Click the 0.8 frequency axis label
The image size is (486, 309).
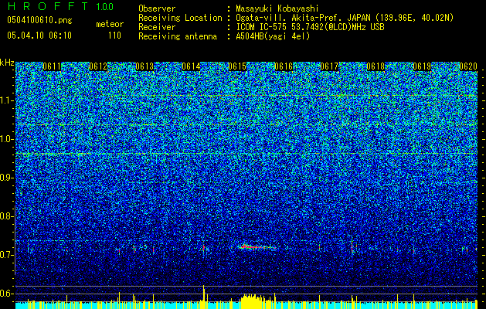(5, 216)
